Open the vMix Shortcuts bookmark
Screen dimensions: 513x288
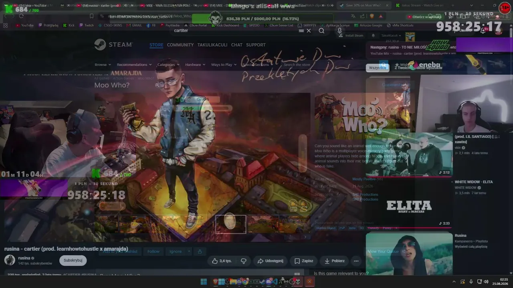pyautogui.click(x=400, y=25)
